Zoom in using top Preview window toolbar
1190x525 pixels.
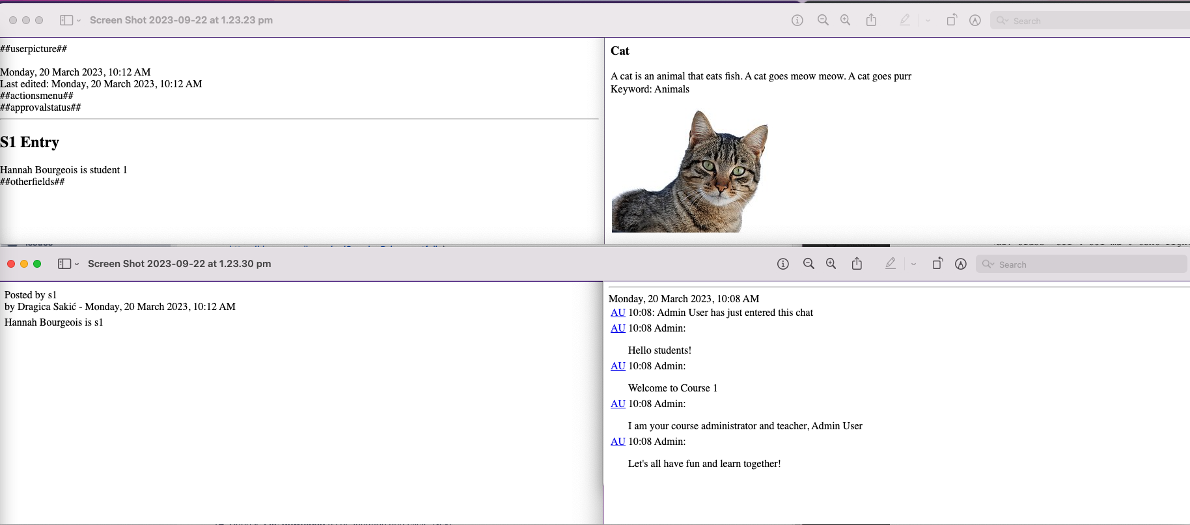click(845, 20)
